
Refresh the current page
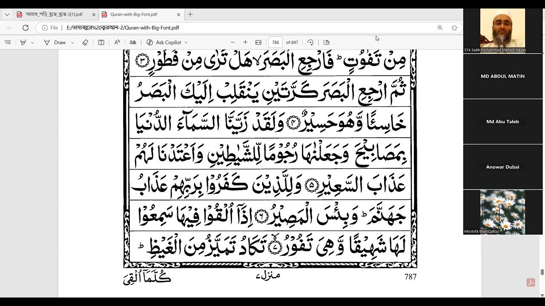point(26,28)
